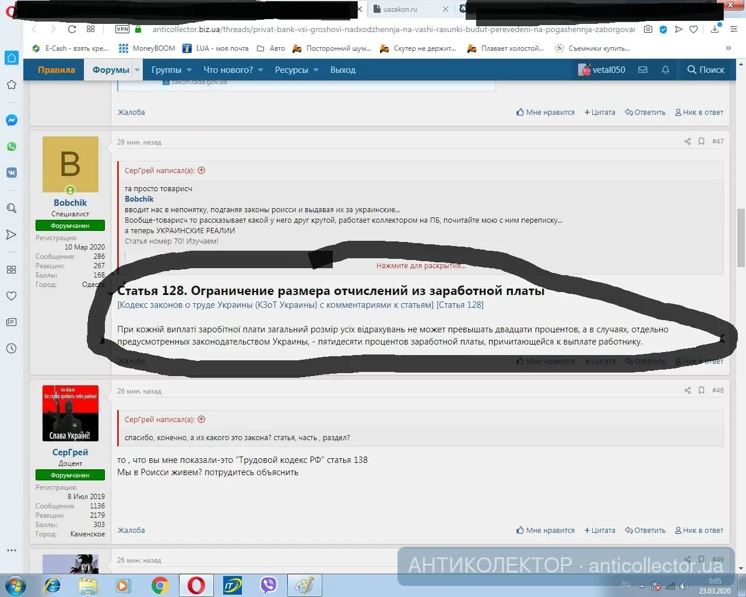The height and width of the screenshot is (597, 746).
Task: Expand the Форумы dropdown arrow
Action: [x=138, y=70]
